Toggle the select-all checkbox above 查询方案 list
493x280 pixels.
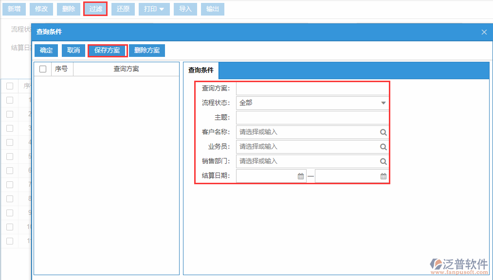click(x=42, y=69)
